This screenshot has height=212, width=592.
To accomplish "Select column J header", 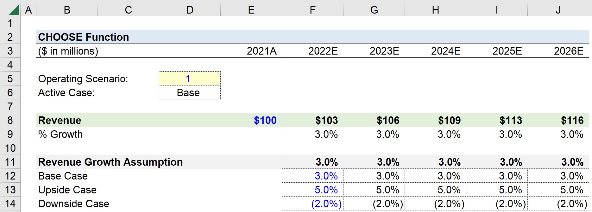I will pyautogui.click(x=558, y=10).
